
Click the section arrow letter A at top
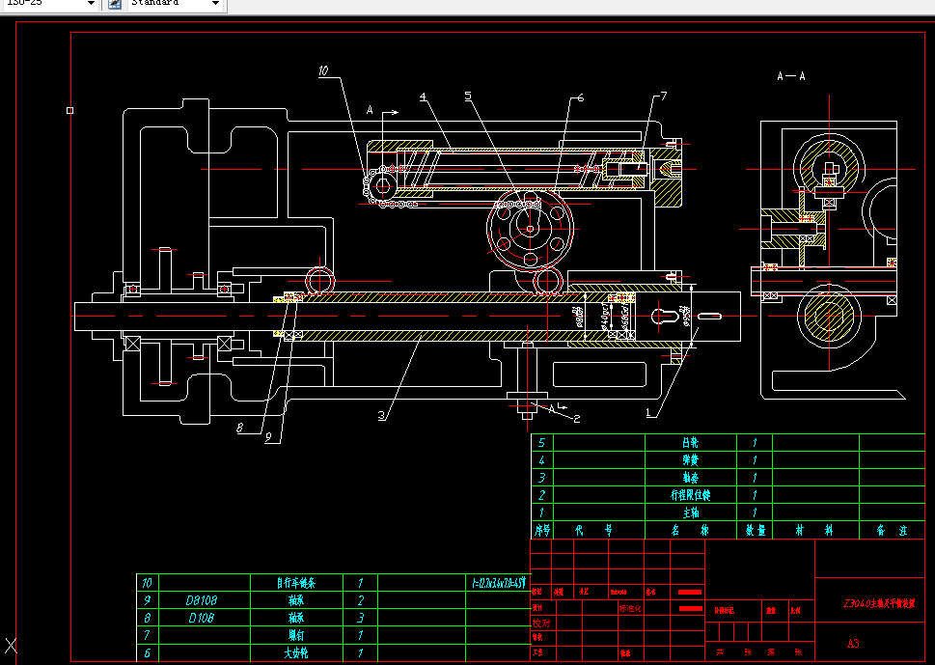click(x=370, y=110)
